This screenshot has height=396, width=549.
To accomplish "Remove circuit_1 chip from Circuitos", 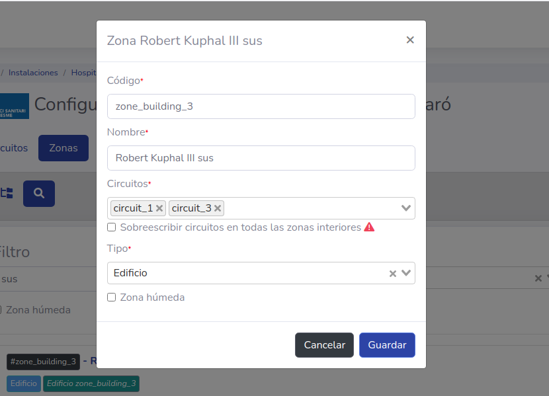I will (159, 208).
